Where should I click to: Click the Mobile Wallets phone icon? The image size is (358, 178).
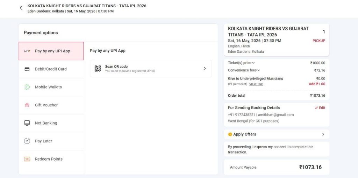27,87
